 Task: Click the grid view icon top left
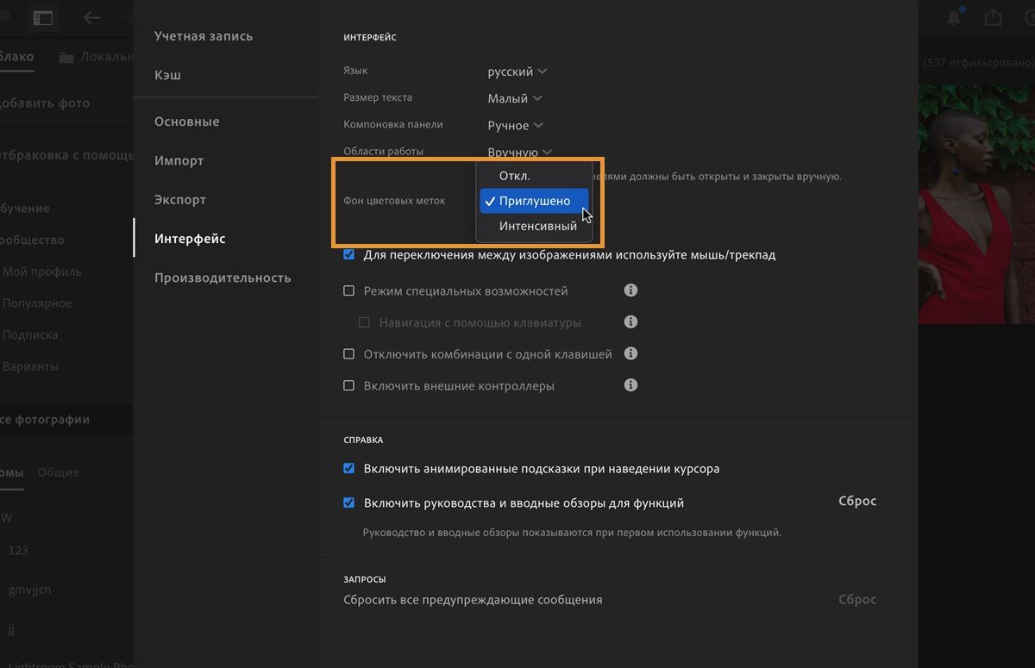pyautogui.click(x=43, y=17)
